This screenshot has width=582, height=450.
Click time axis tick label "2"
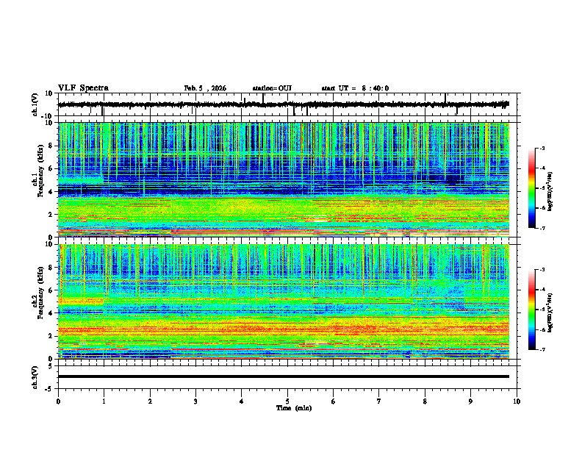pyautogui.click(x=150, y=401)
